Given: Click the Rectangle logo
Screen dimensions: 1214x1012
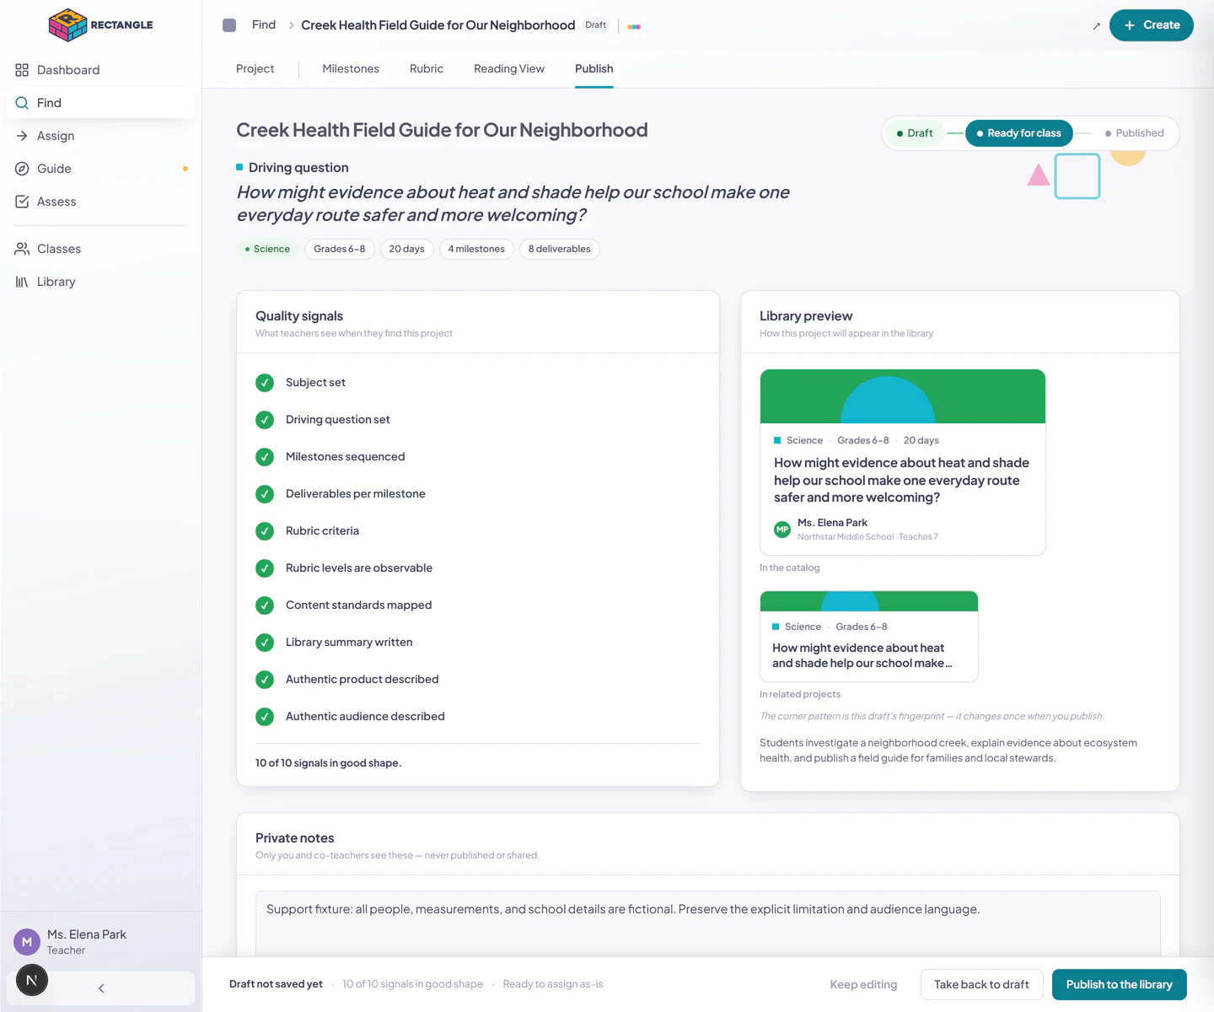Looking at the screenshot, I should coord(101,25).
